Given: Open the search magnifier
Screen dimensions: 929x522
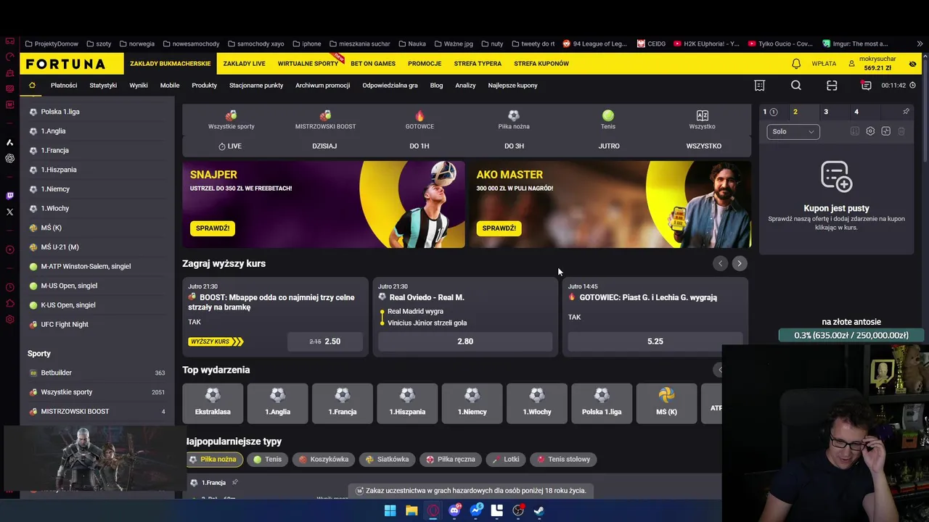Looking at the screenshot, I should tap(796, 86).
